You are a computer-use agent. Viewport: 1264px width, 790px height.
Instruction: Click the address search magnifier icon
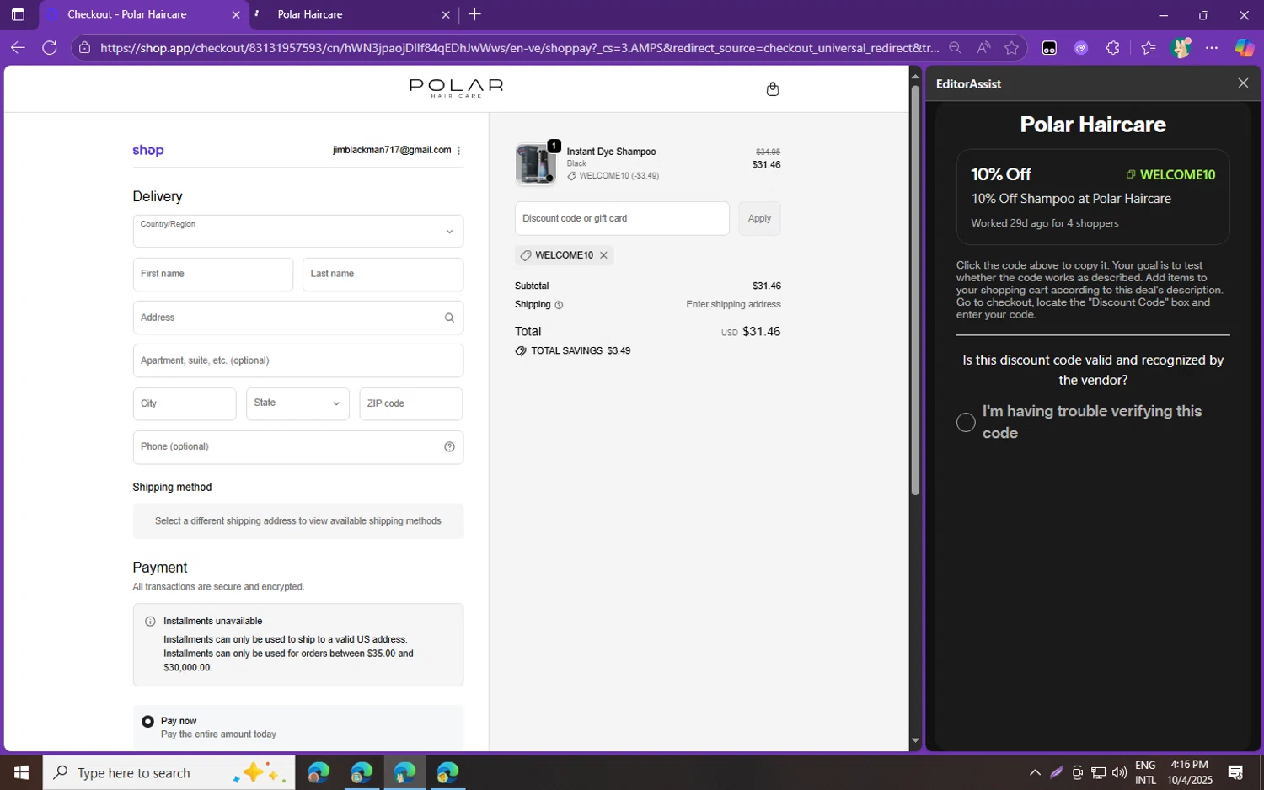tap(449, 318)
